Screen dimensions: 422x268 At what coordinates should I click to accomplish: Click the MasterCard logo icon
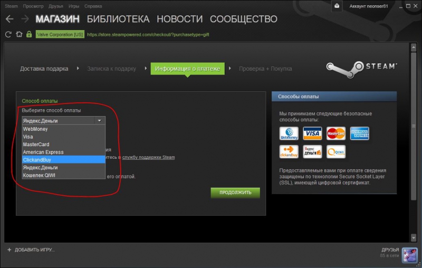click(336, 133)
